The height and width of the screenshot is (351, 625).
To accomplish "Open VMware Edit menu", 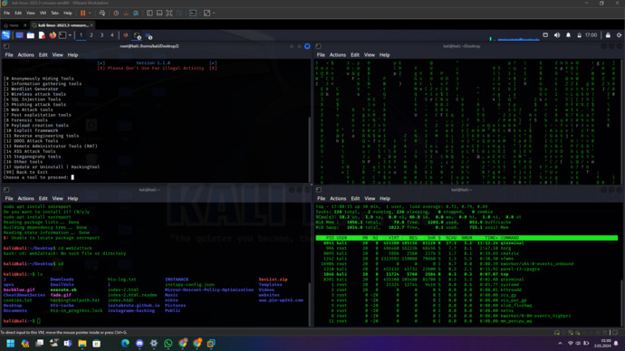I will (18, 14).
